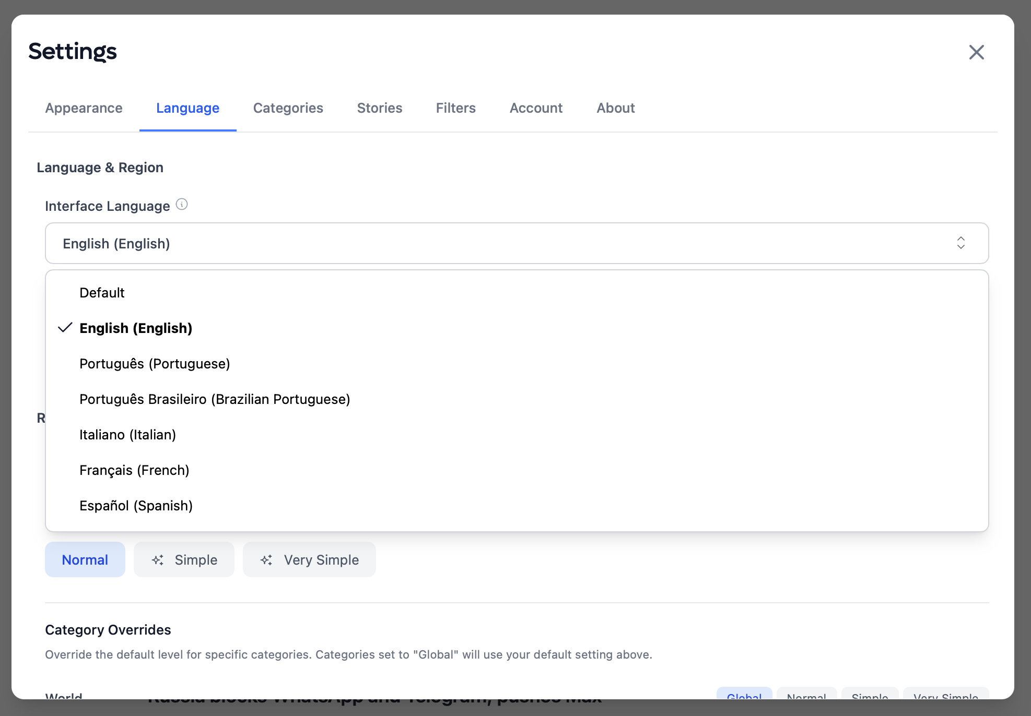Go to the Filters tab
The width and height of the screenshot is (1031, 716).
(455, 108)
